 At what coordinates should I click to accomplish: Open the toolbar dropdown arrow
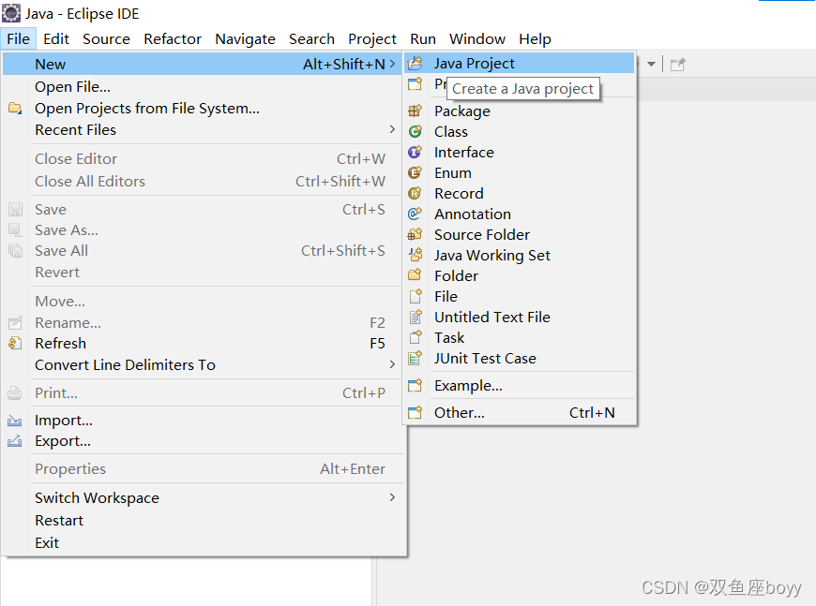pyautogui.click(x=651, y=65)
